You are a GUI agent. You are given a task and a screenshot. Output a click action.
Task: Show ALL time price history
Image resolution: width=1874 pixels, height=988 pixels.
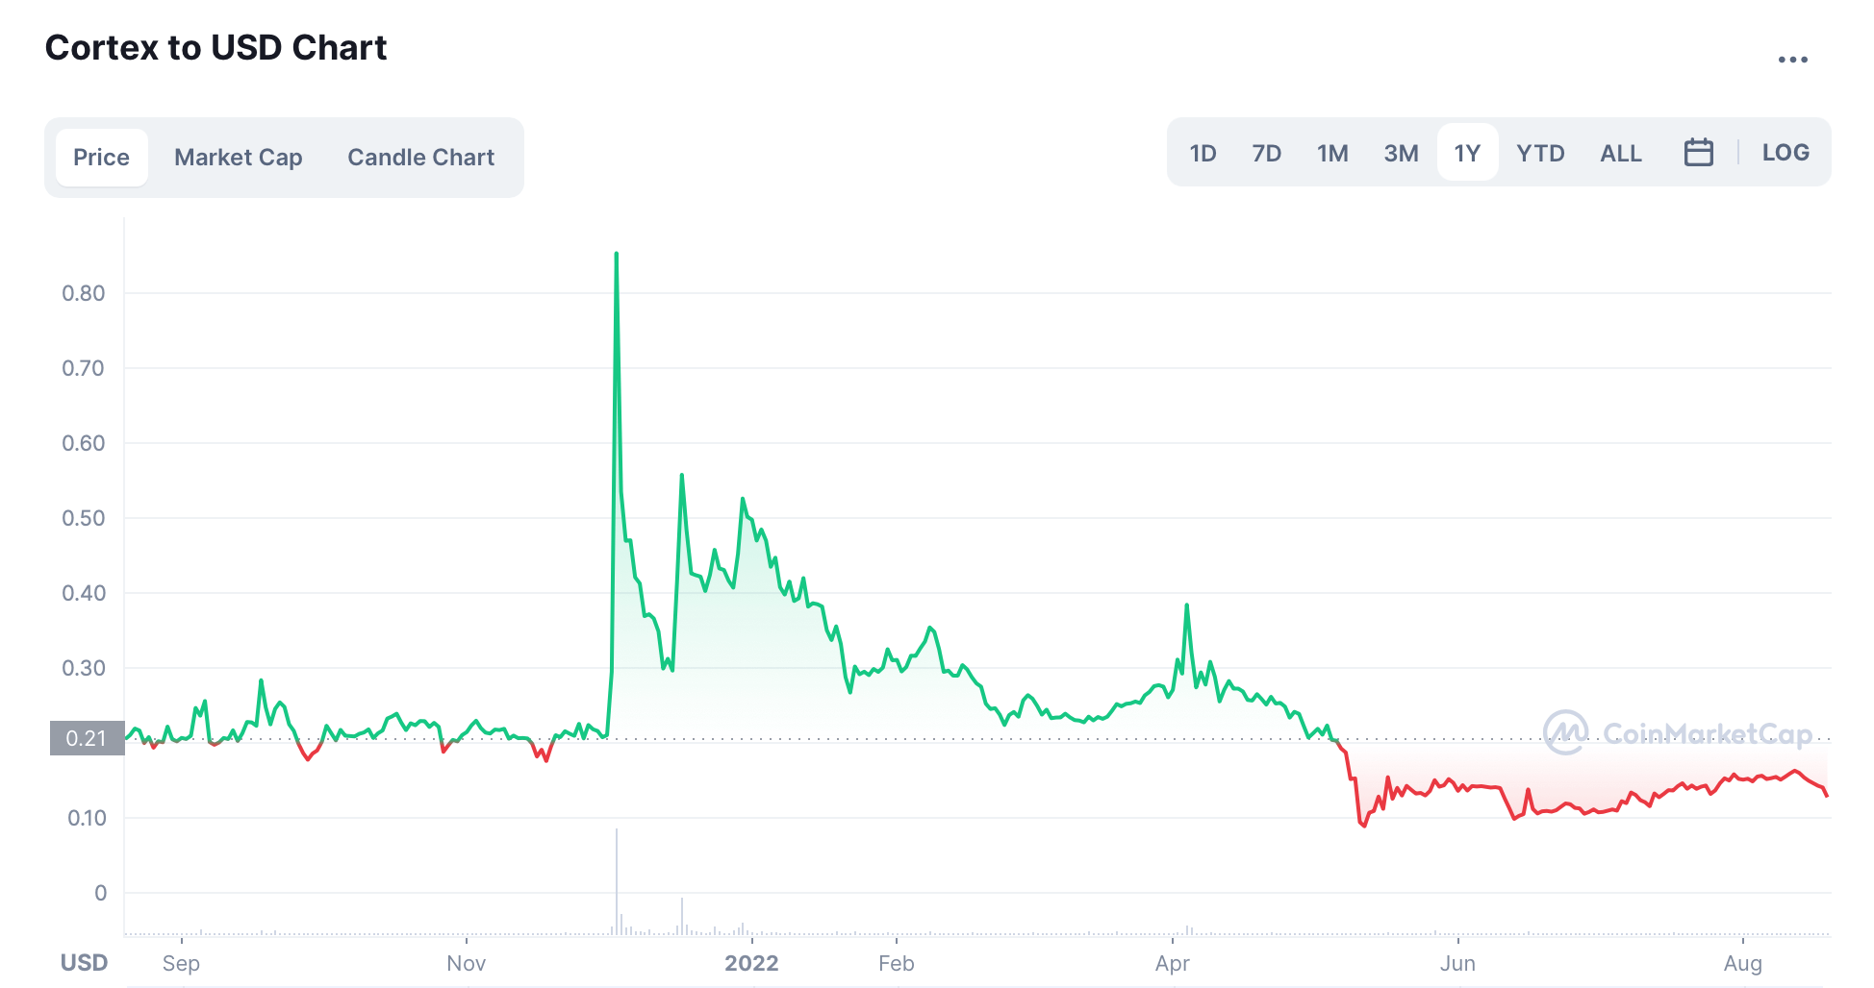pyautogui.click(x=1620, y=154)
